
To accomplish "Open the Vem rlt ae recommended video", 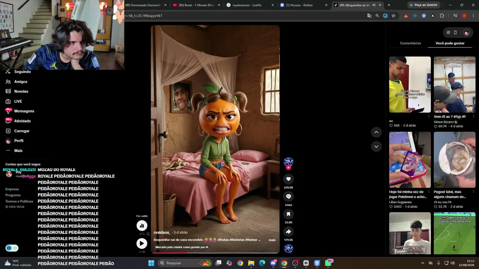I will [455, 84].
